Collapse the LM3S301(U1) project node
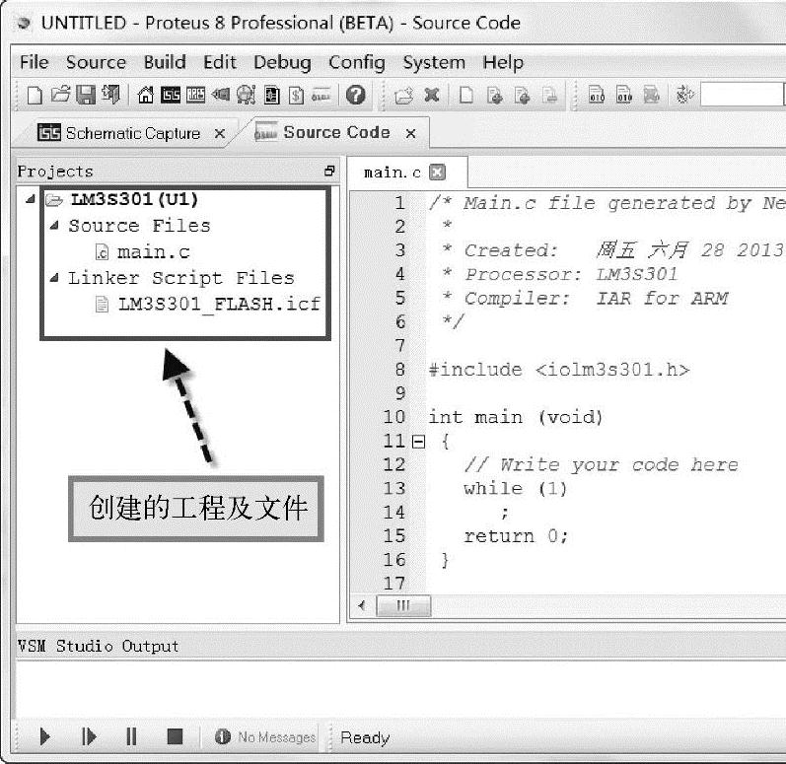 pyautogui.click(x=30, y=199)
